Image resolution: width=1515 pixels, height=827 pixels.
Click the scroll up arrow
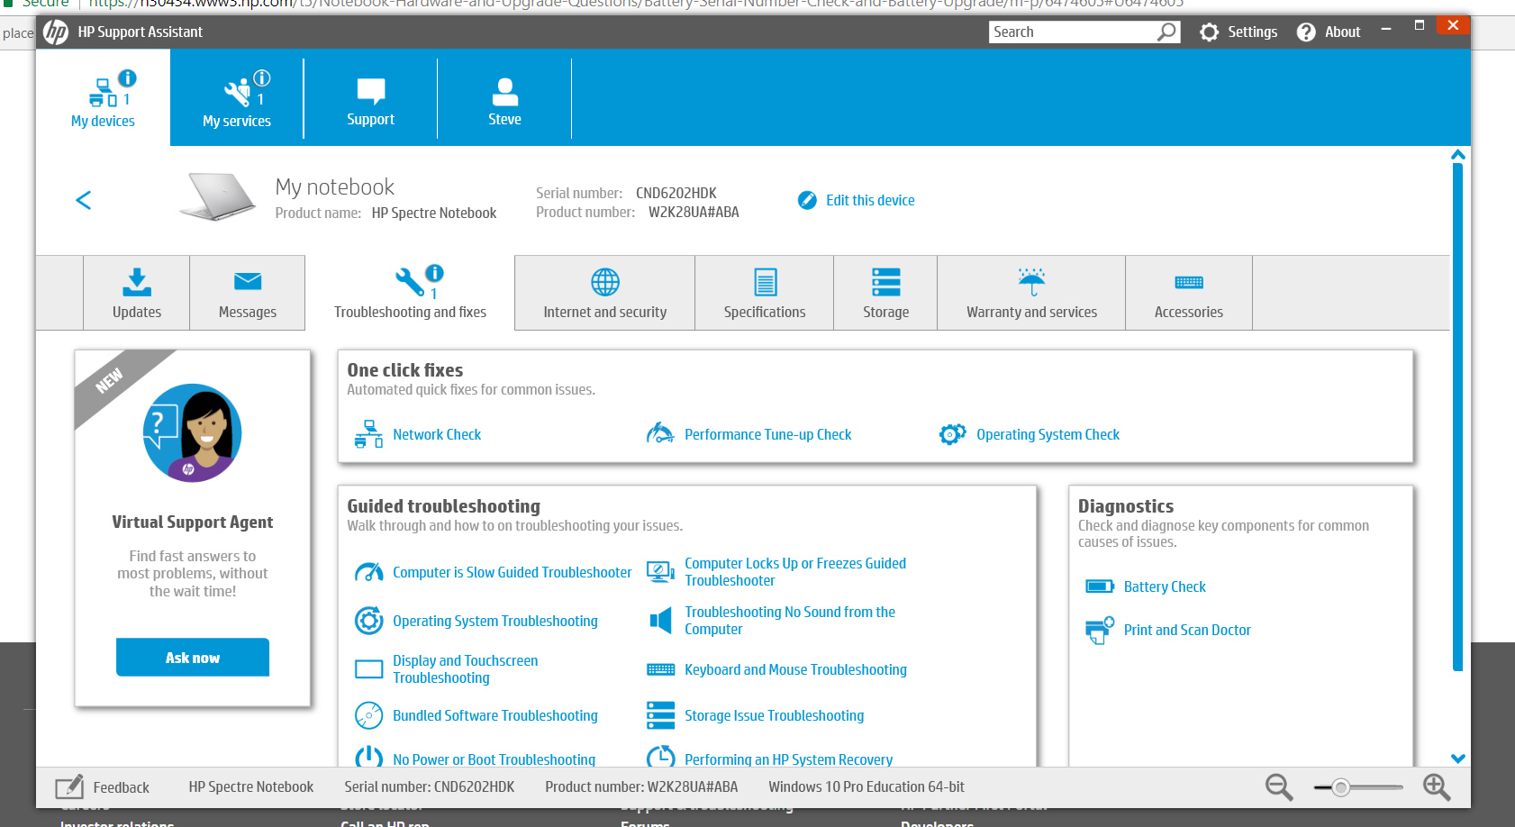[x=1458, y=155]
